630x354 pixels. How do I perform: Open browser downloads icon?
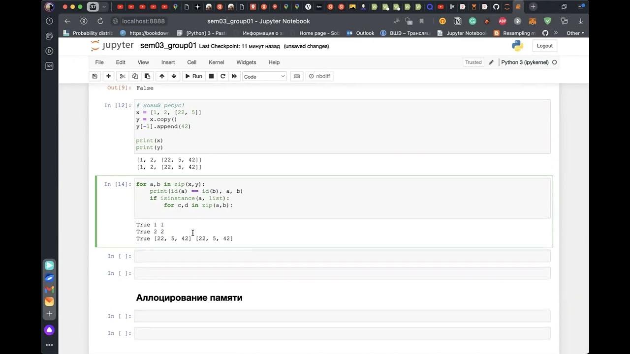pos(581,21)
